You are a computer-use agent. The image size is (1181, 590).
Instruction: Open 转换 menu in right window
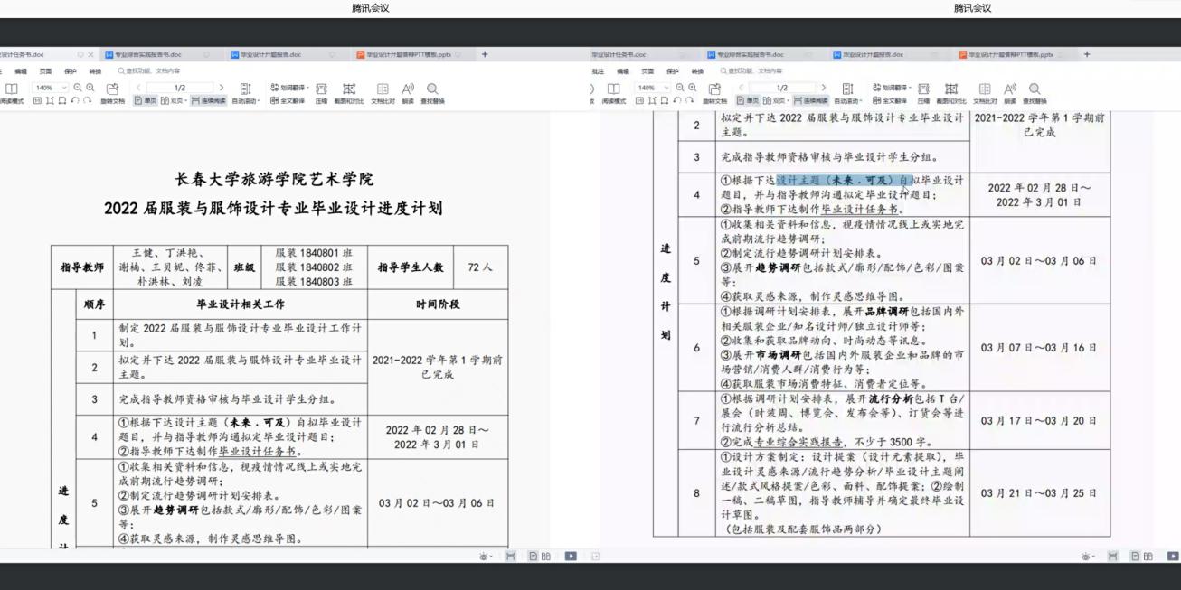tap(697, 70)
